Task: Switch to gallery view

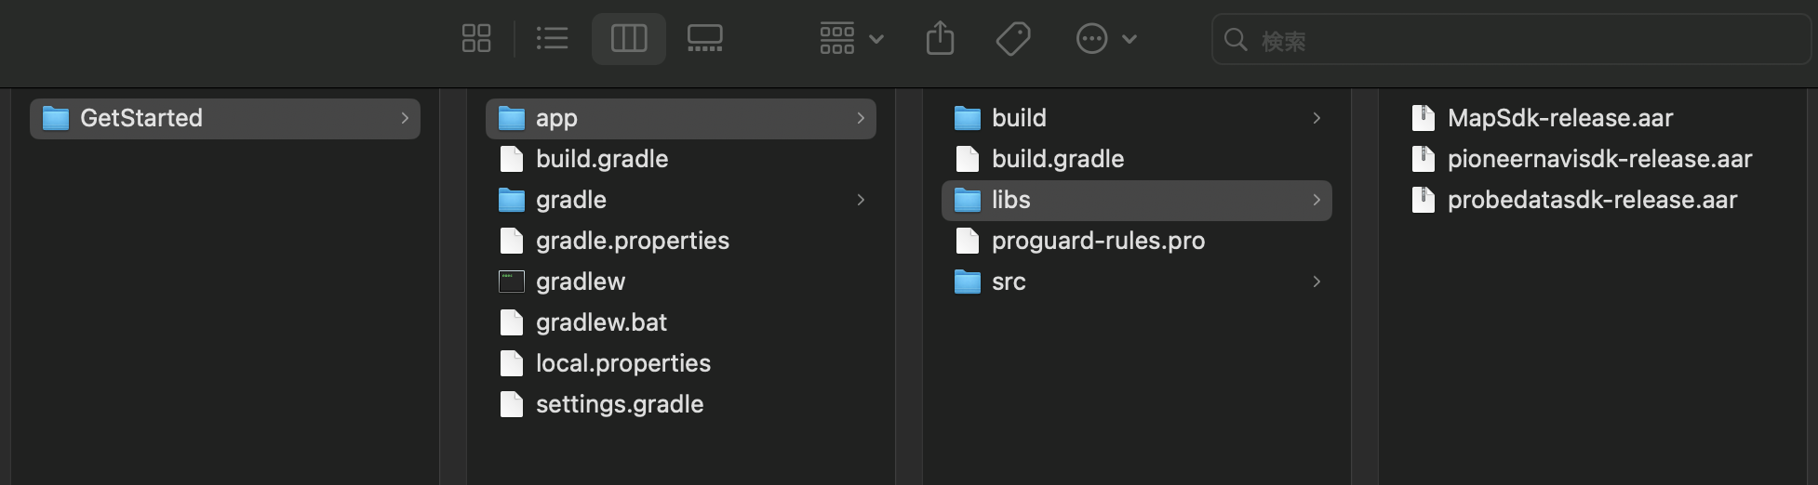Action: pos(704,39)
